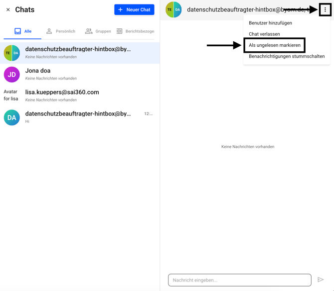Screen dimensions: 334x291
Task: Click the send message arrow icon
Action: tap(321, 280)
